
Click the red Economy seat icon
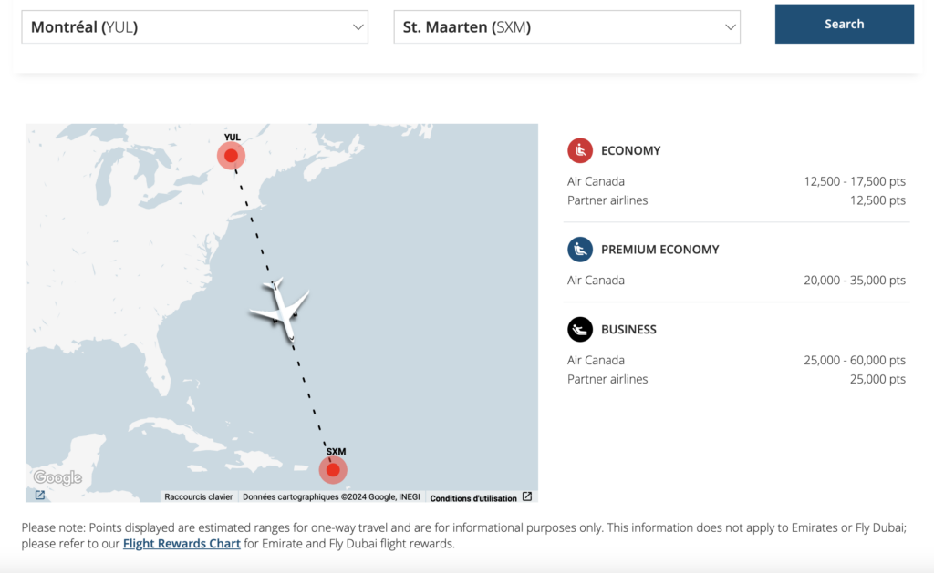click(580, 150)
